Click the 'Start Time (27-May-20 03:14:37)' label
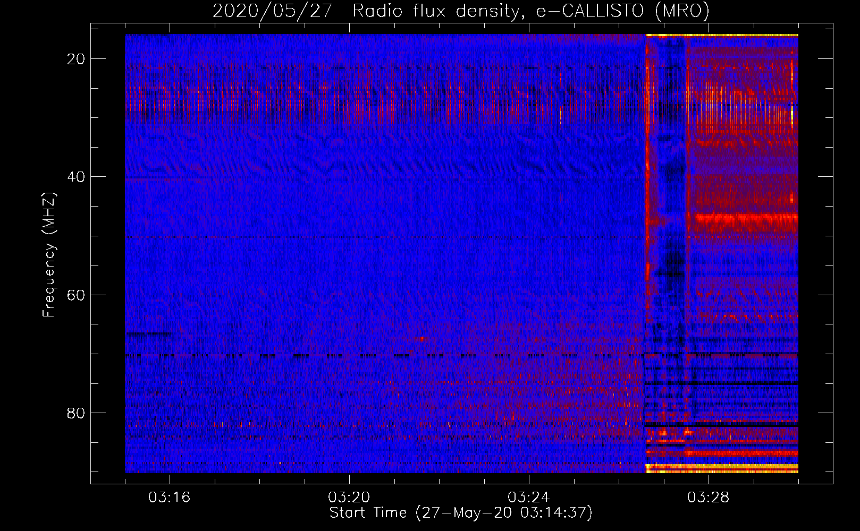The width and height of the screenshot is (860, 531). point(461,513)
